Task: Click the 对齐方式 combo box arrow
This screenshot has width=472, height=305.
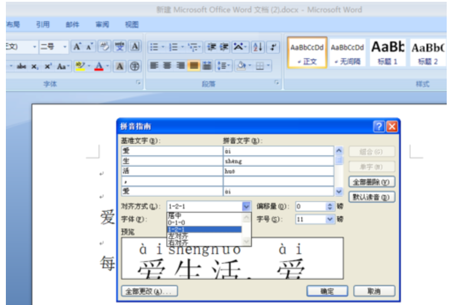Action: pyautogui.click(x=246, y=206)
